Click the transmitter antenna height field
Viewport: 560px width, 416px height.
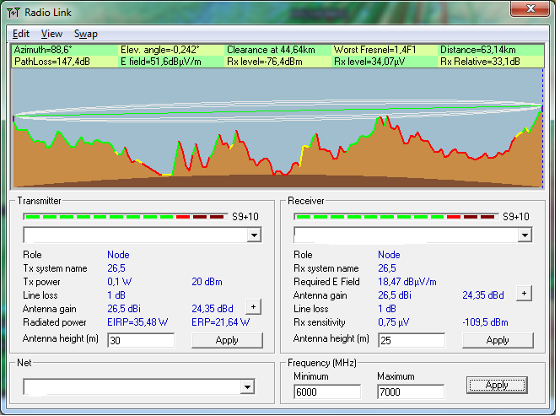(141, 340)
